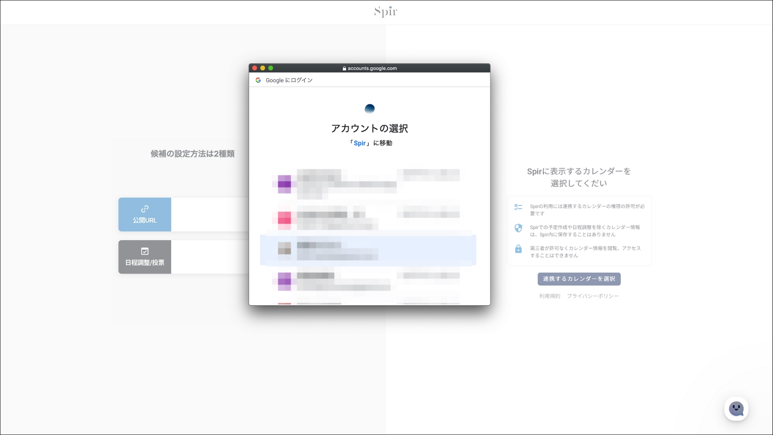Viewport: 773px width, 435px height.
Task: Click the link icon on 公開URL button
Action: 144,209
